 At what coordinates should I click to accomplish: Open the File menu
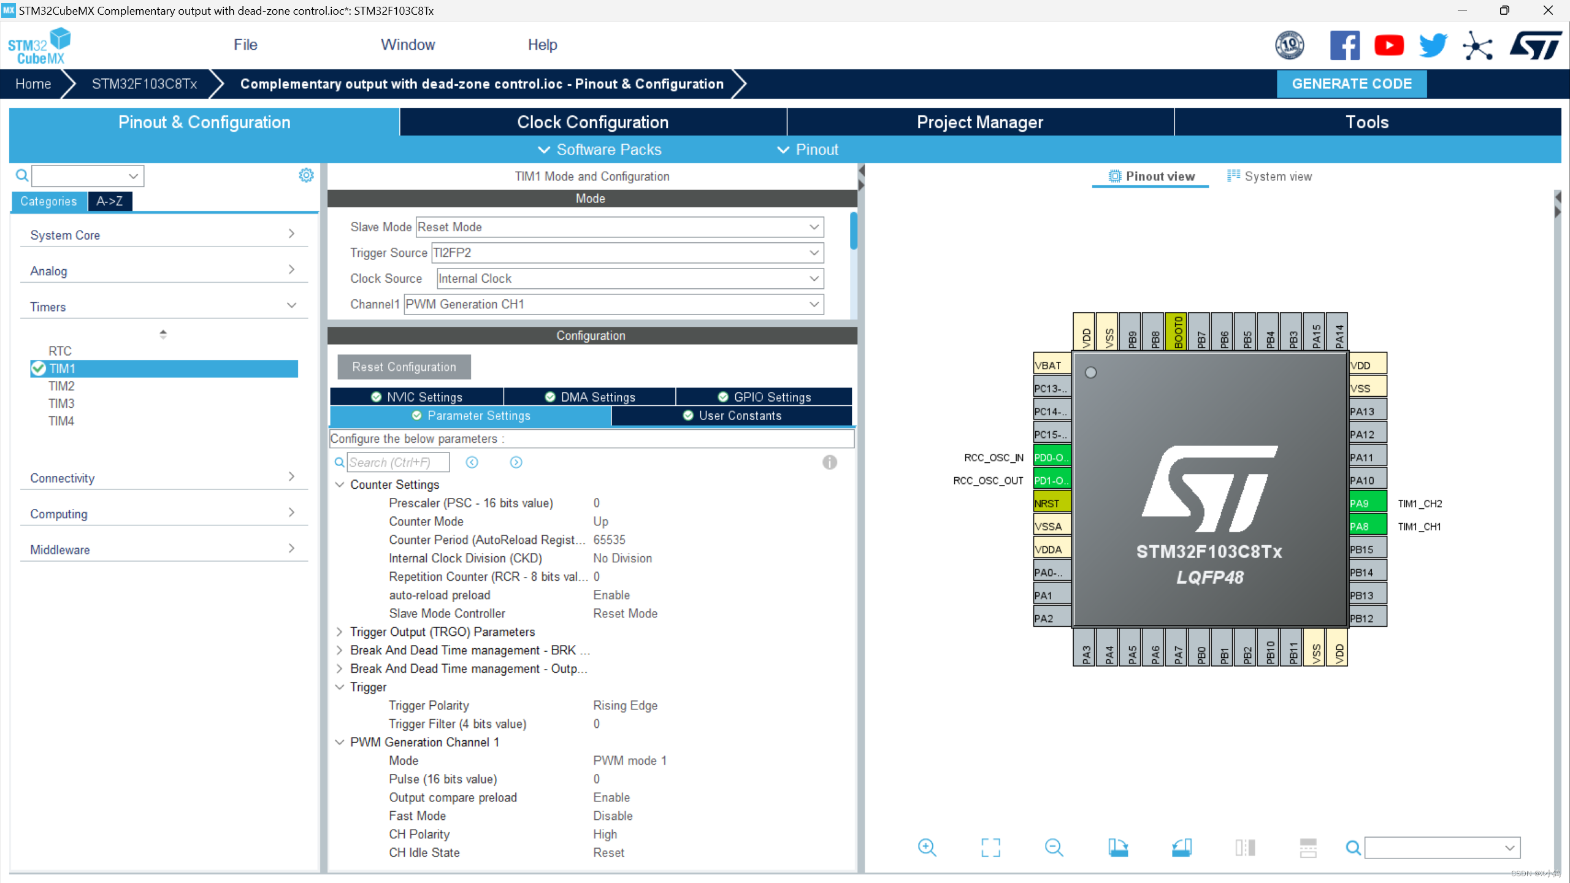pyautogui.click(x=245, y=45)
